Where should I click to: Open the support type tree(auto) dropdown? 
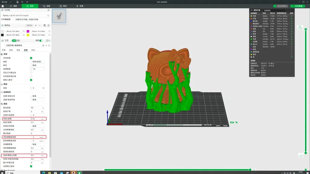click(38, 62)
